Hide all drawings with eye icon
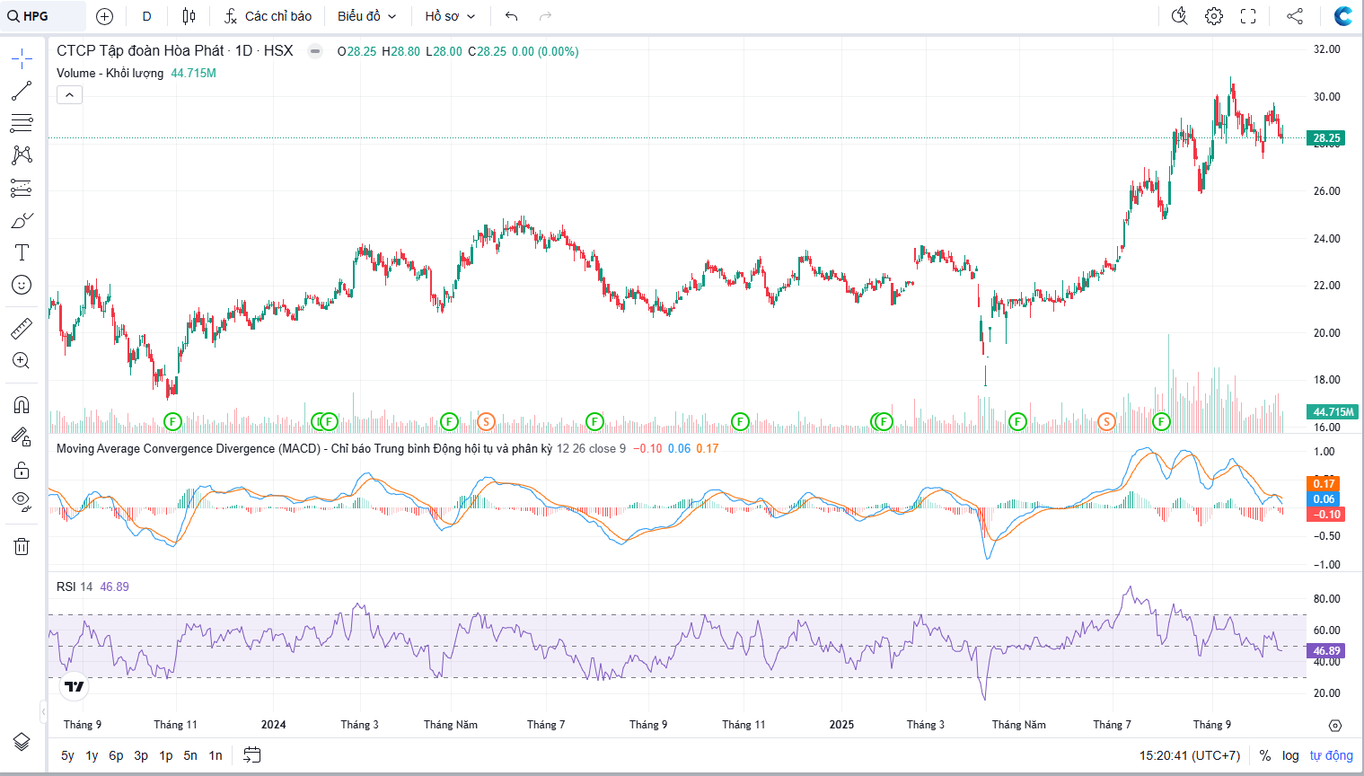The image size is (1364, 776). click(x=22, y=501)
